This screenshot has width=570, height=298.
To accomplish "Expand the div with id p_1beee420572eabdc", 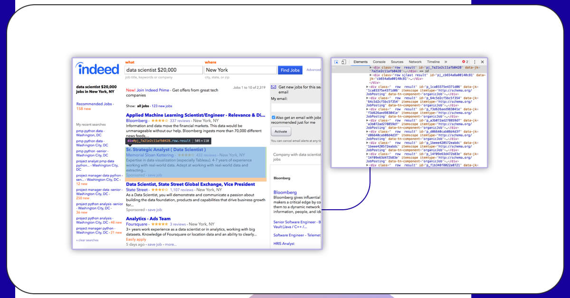I will tap(367, 143).
